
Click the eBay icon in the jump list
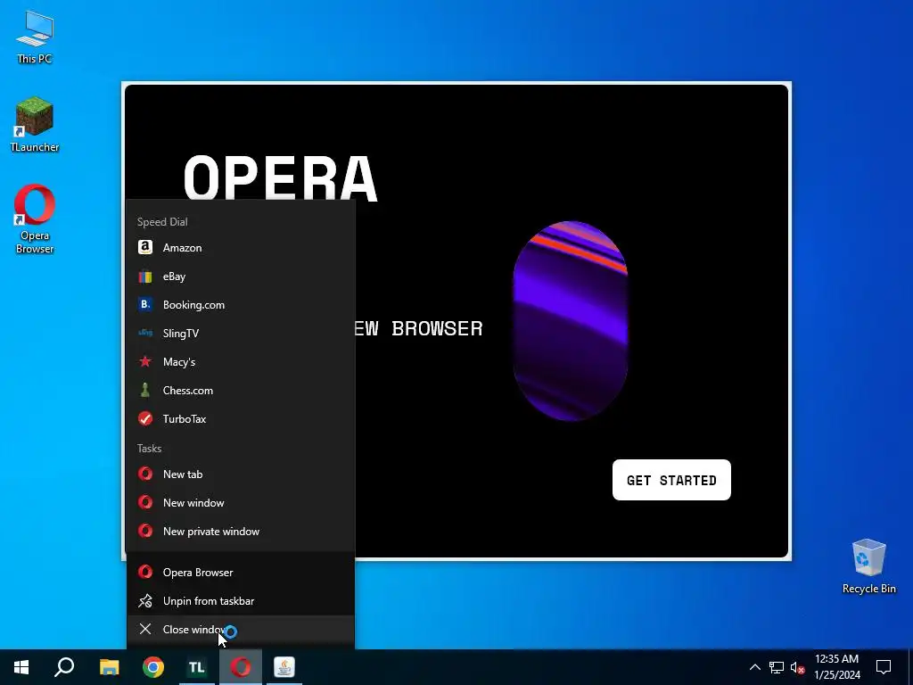coord(145,276)
